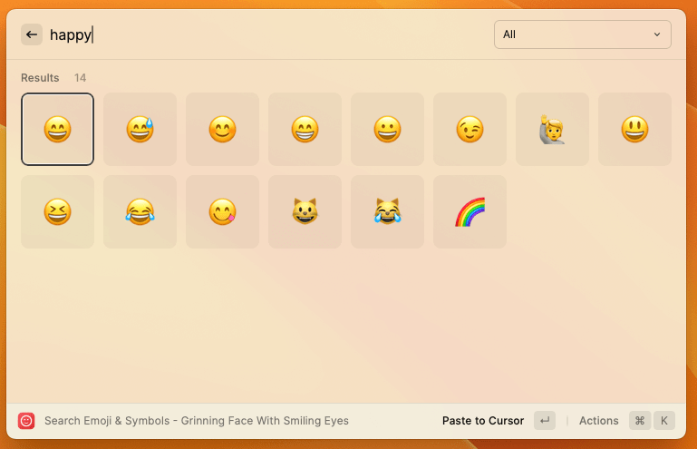Viewport: 697px width, 449px height.
Task: Choose the face with tears of joy emoji
Action: [x=140, y=212]
